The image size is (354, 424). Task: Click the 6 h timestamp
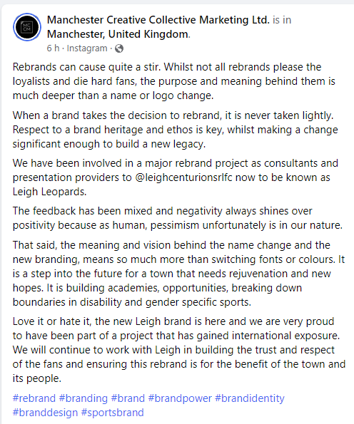click(53, 48)
